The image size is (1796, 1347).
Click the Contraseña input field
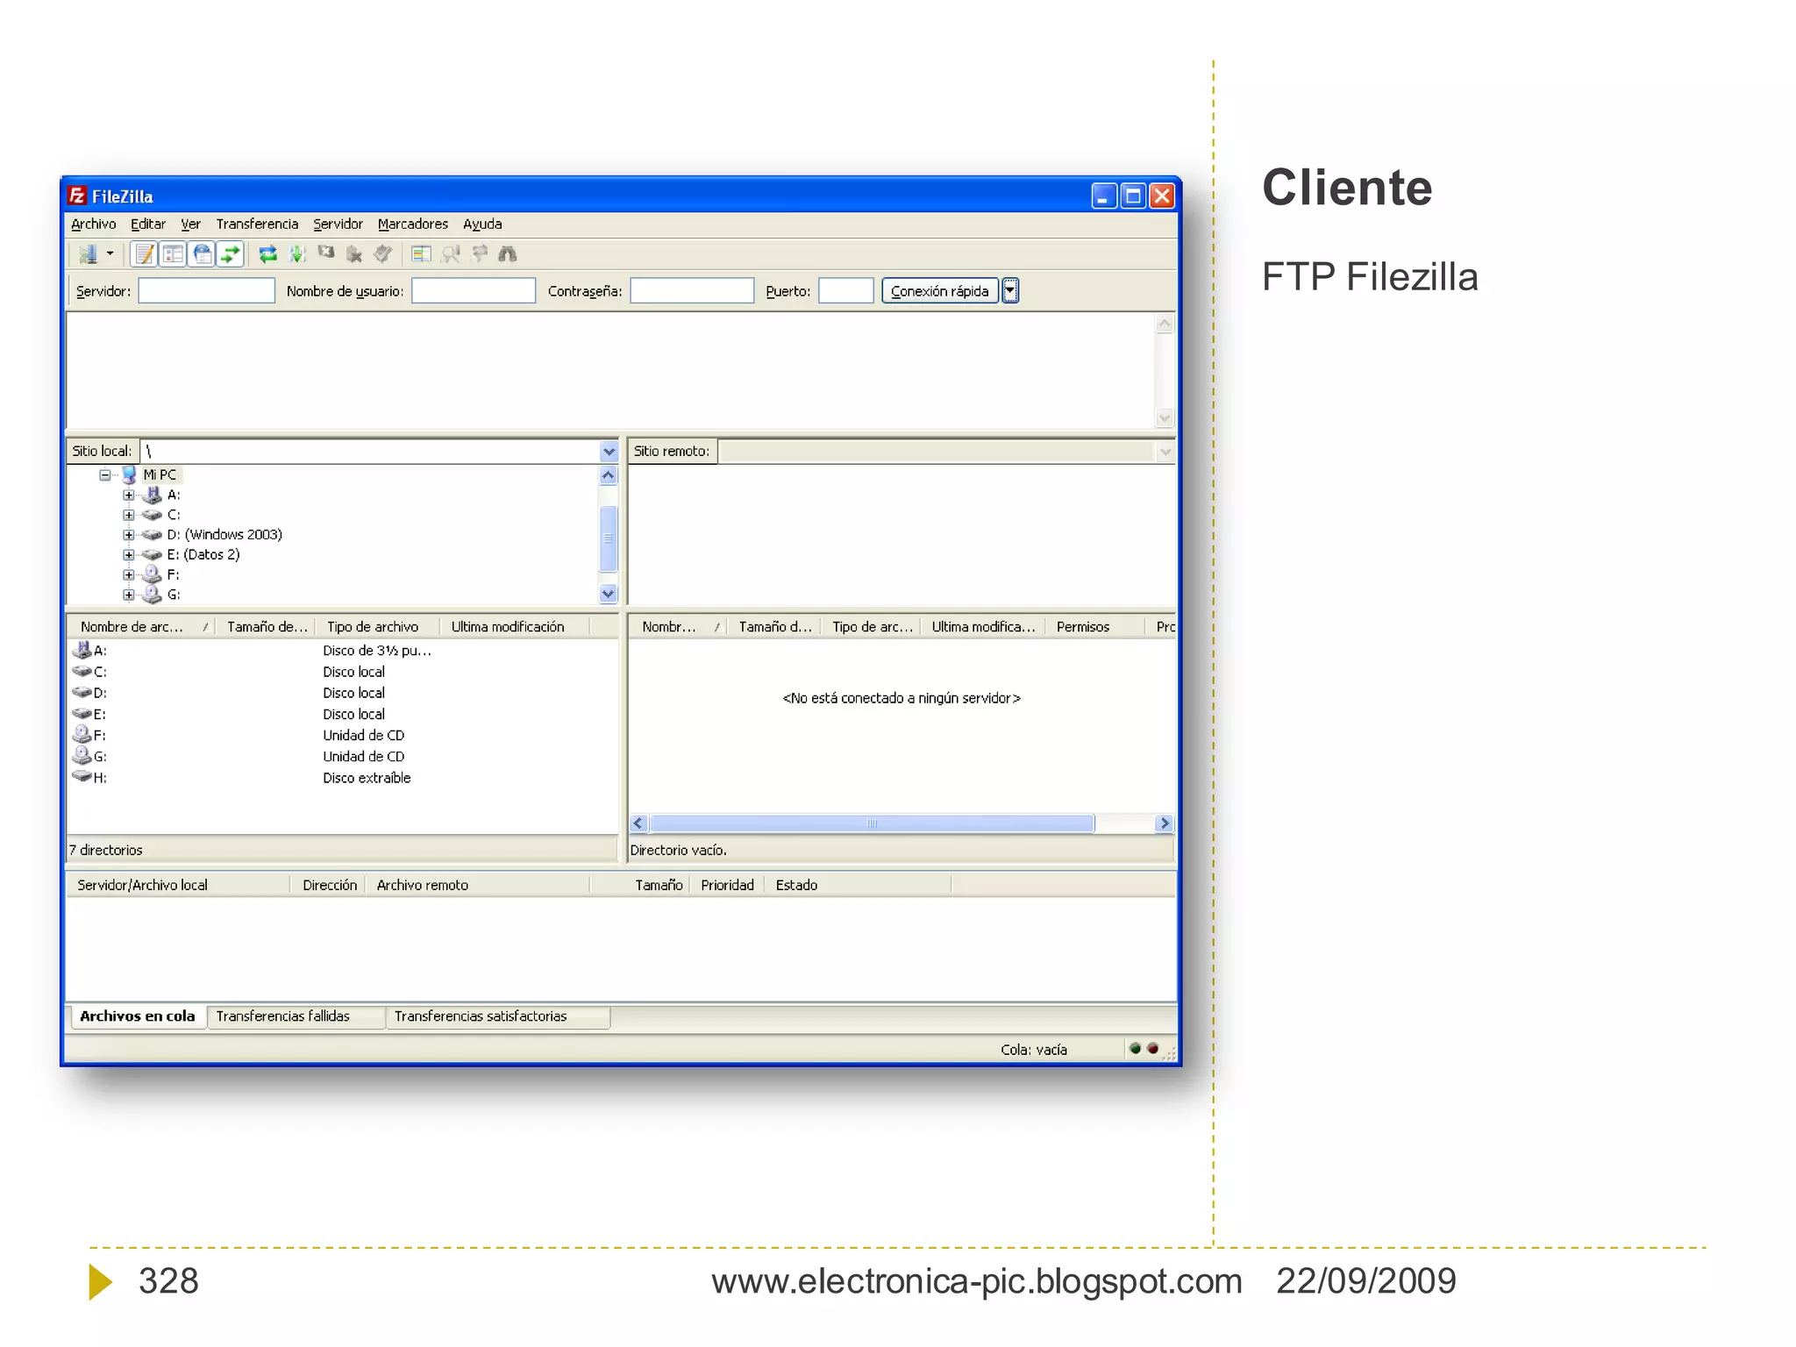point(692,291)
